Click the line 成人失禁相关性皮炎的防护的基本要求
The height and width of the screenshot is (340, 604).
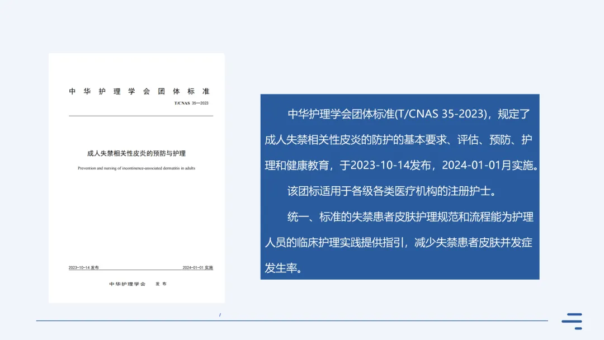pos(398,140)
